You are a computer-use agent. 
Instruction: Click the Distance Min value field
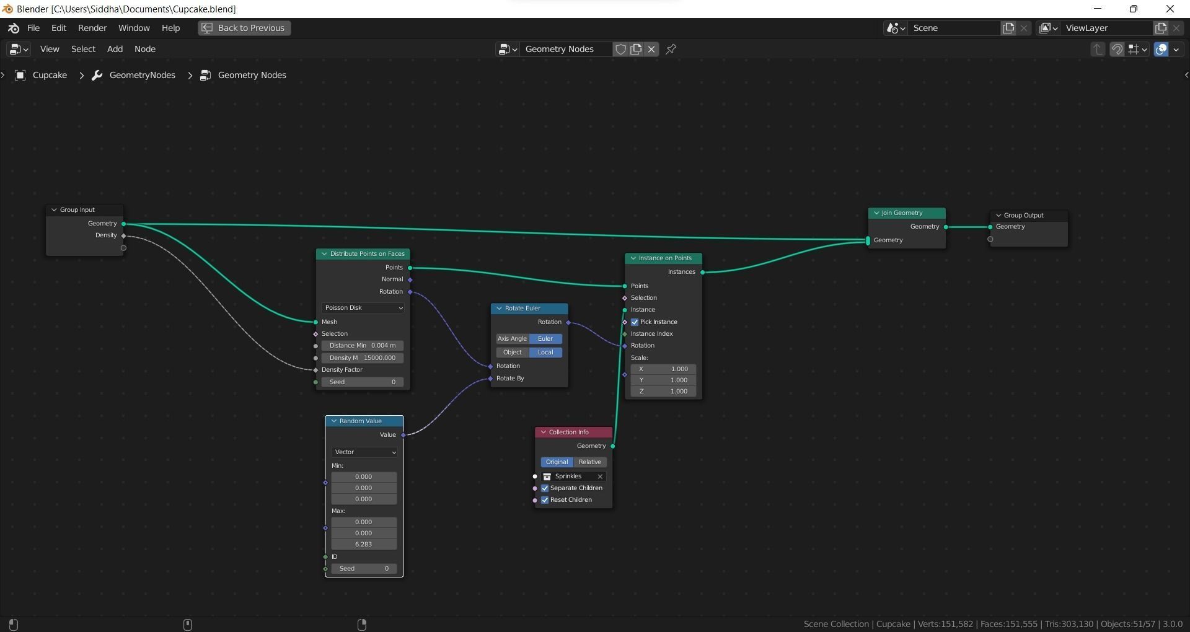[363, 346]
